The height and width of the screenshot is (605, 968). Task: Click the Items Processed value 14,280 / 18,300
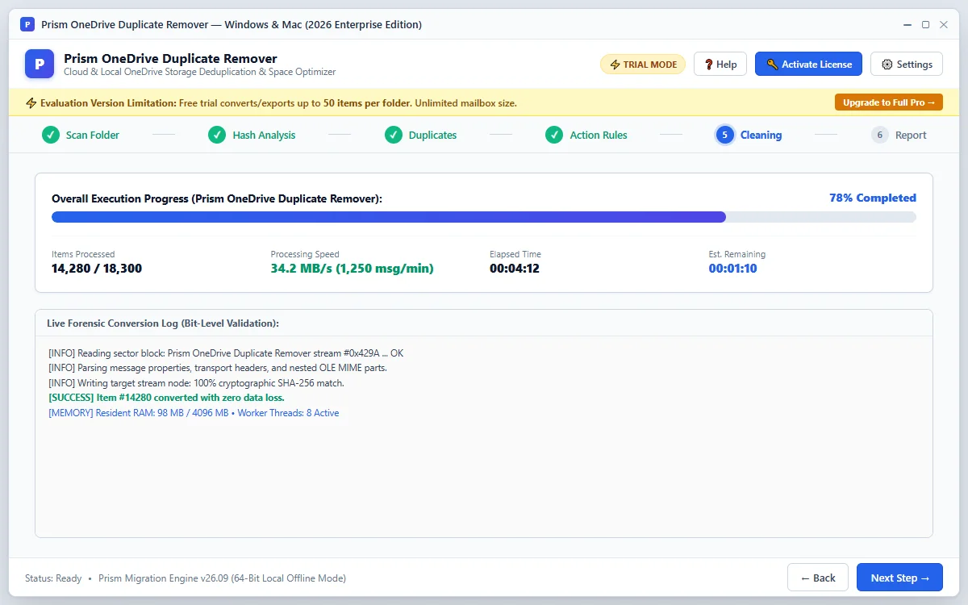(97, 269)
